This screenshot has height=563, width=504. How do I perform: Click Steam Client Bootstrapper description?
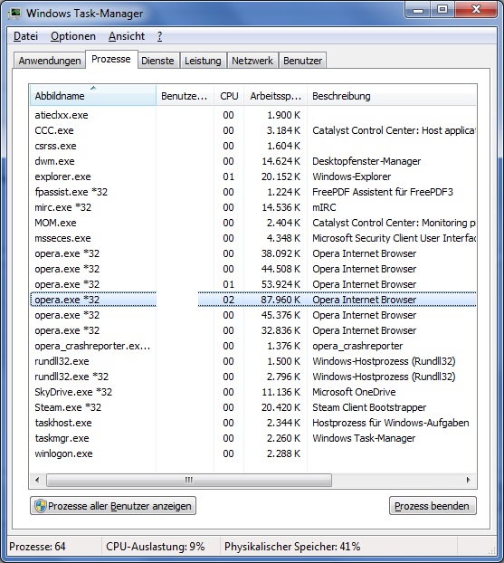369,407
